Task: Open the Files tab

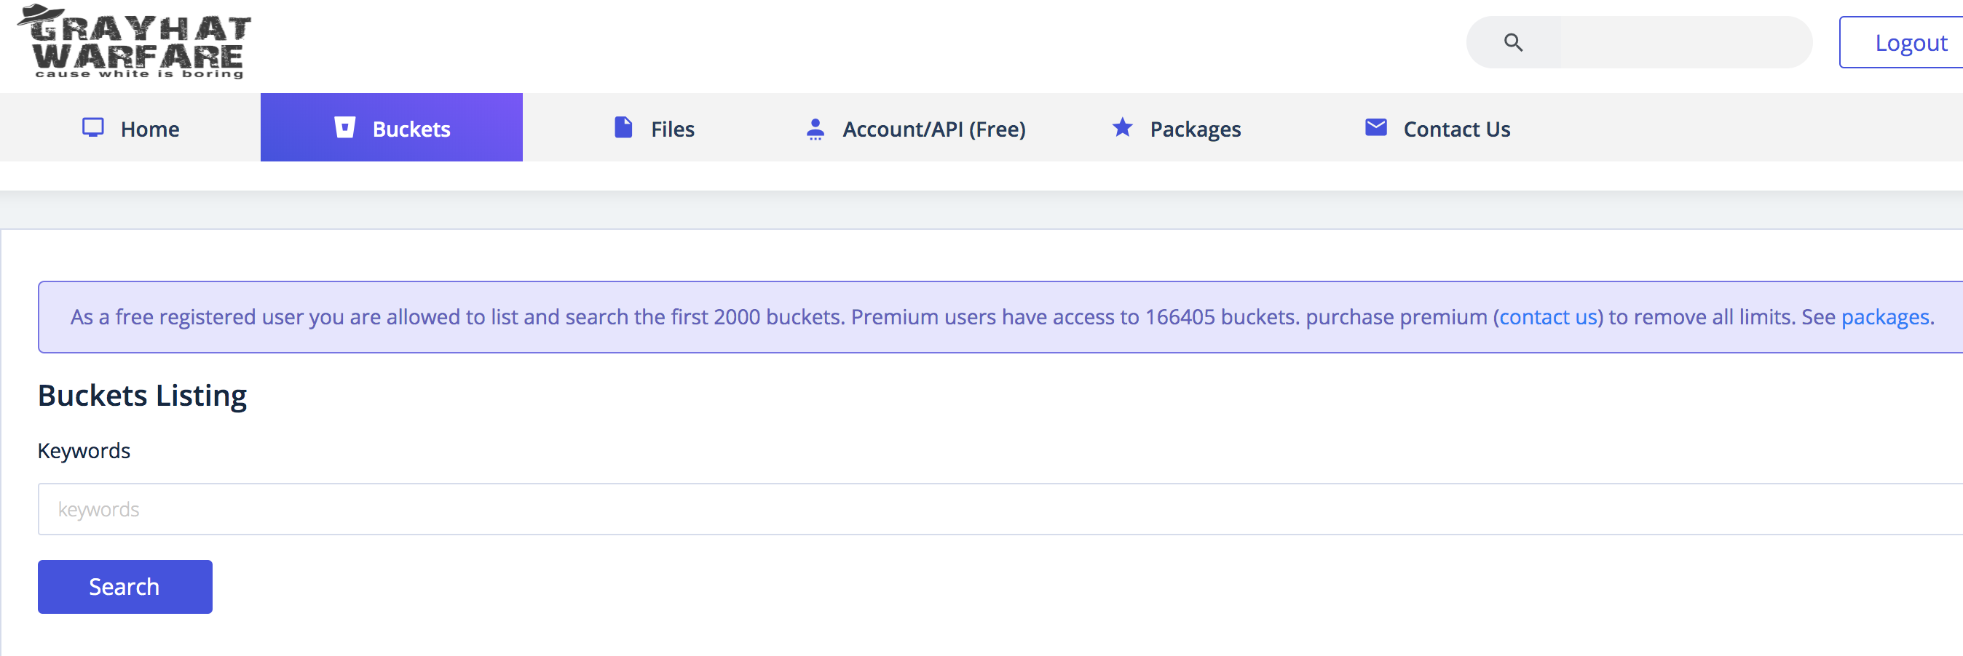Action: tap(672, 129)
